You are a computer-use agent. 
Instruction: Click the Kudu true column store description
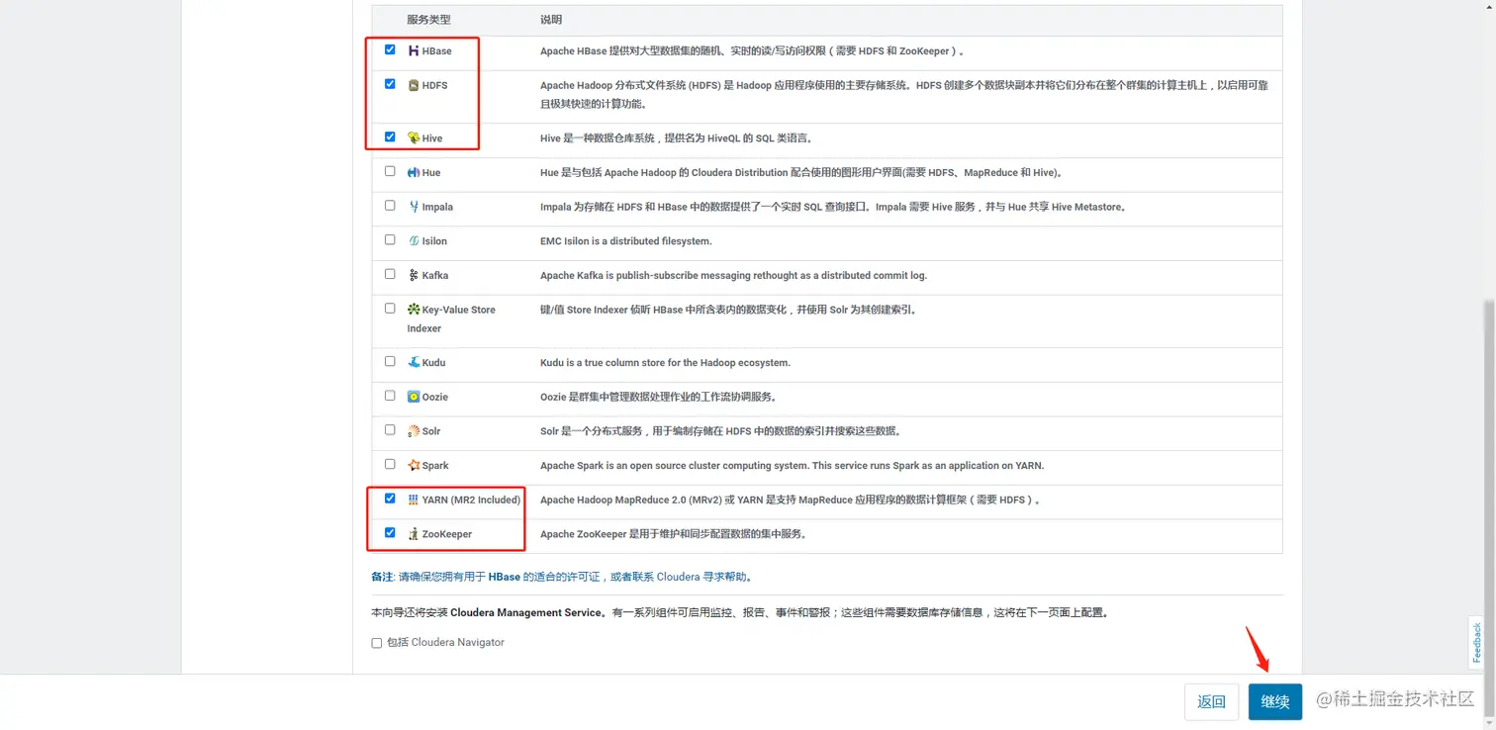[665, 363]
